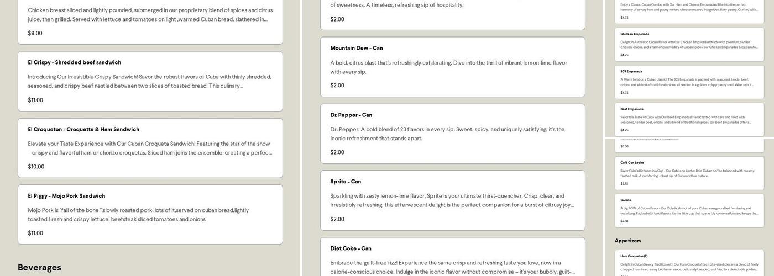Choose the Beef Empanada item
This screenshot has width=774, height=276.
(x=689, y=119)
